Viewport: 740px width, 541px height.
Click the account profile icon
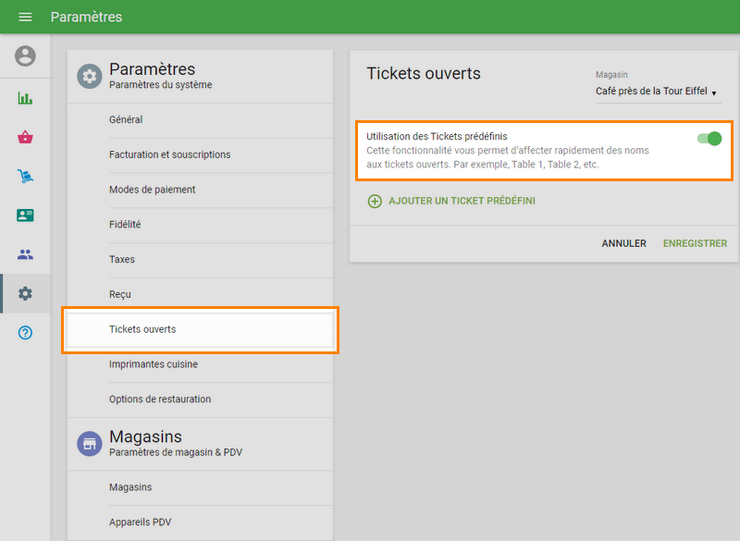(24, 56)
